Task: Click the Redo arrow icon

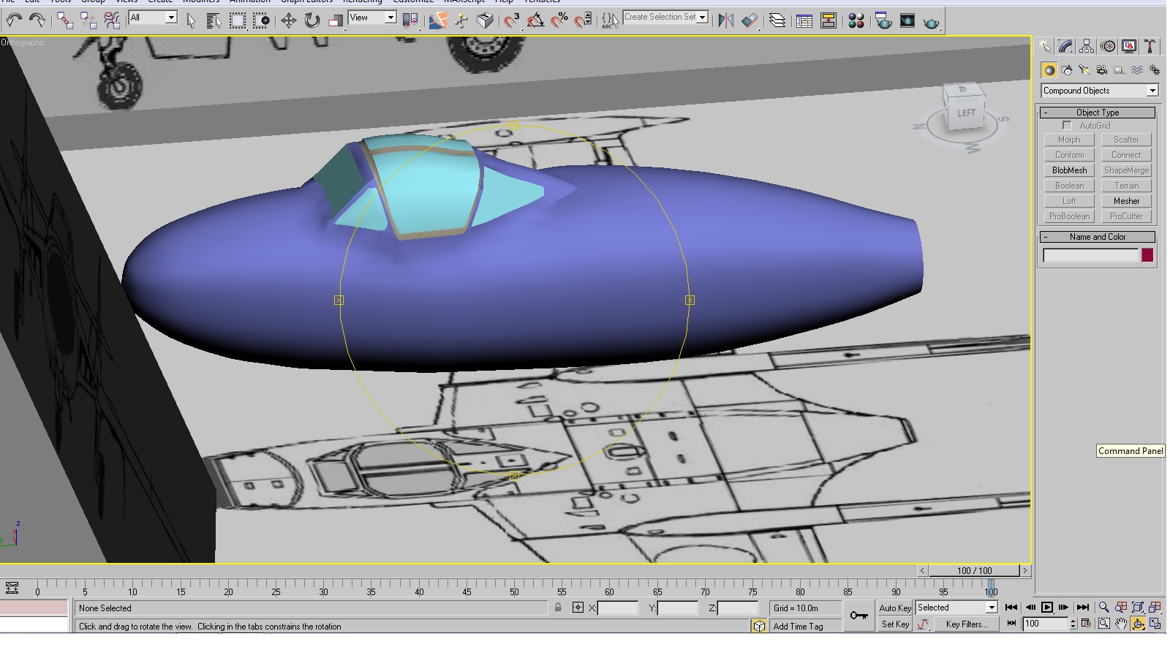Action: click(x=37, y=20)
